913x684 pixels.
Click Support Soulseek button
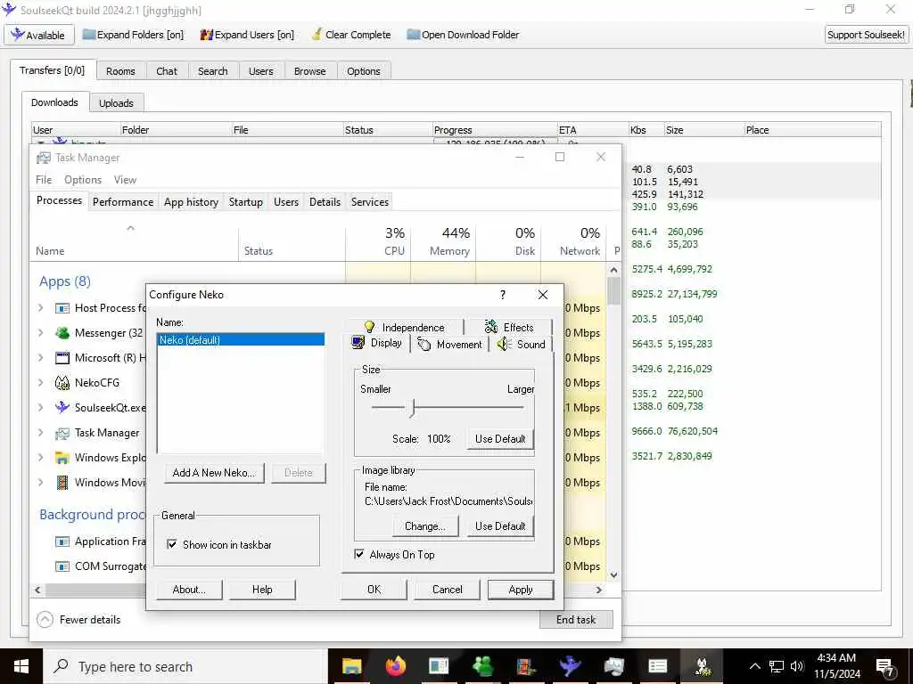click(866, 35)
